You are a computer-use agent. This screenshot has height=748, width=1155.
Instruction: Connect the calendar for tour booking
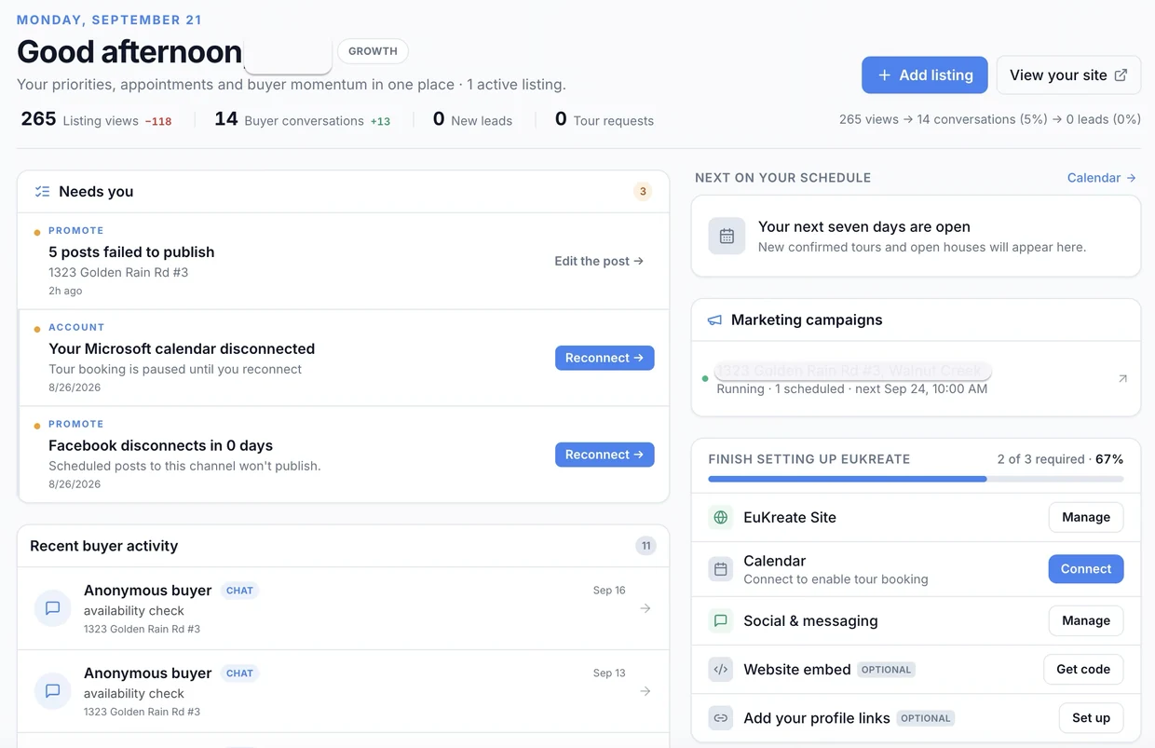(1086, 569)
